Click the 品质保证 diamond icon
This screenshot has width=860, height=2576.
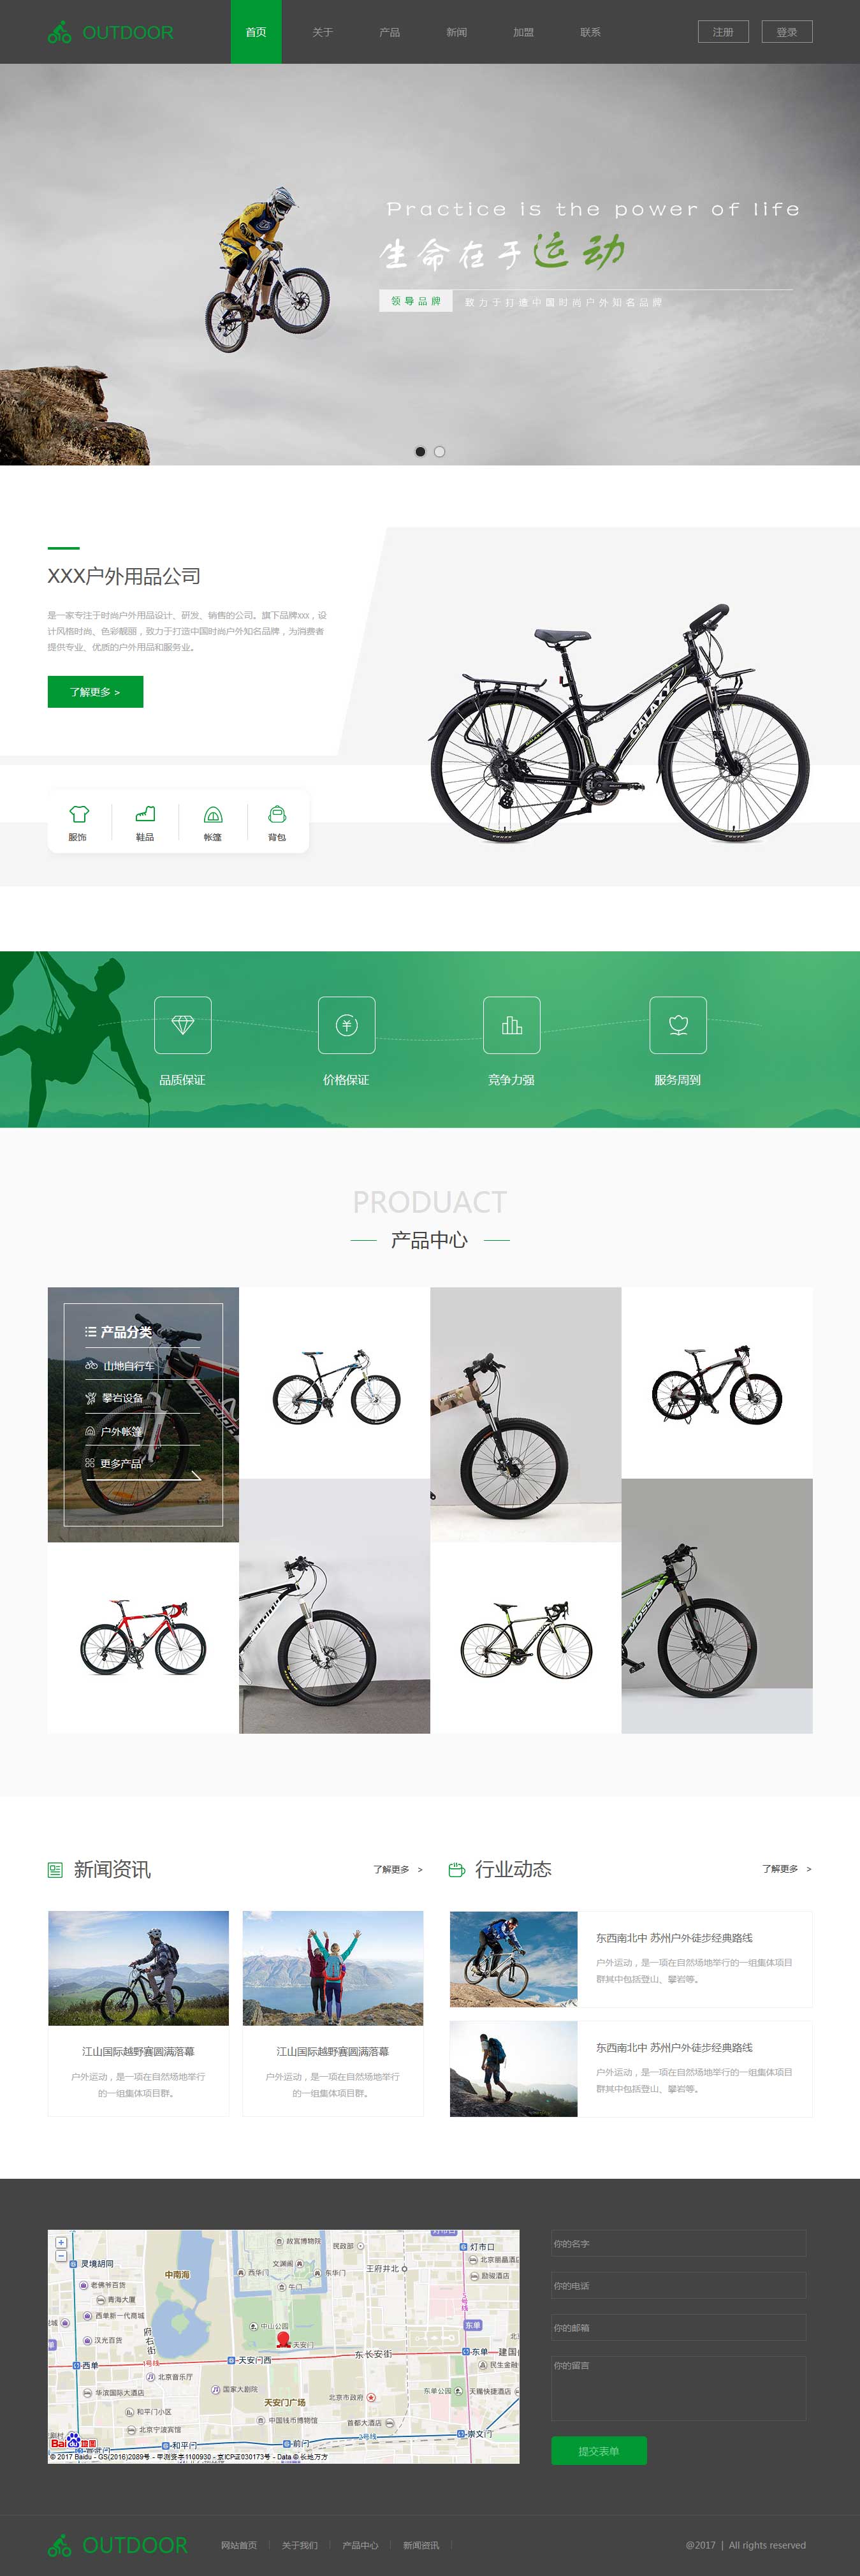click(x=183, y=1025)
